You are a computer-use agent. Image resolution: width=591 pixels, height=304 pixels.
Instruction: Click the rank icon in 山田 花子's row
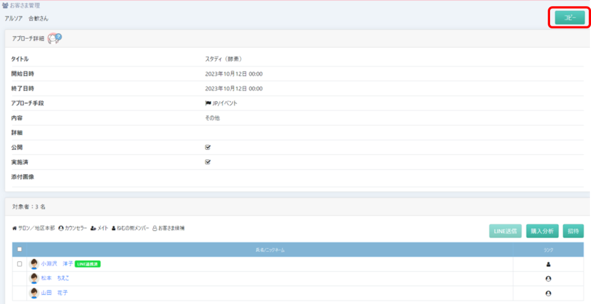tap(548, 293)
